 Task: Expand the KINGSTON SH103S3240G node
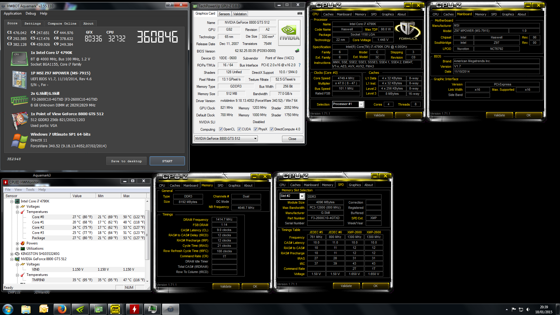click(x=12, y=254)
